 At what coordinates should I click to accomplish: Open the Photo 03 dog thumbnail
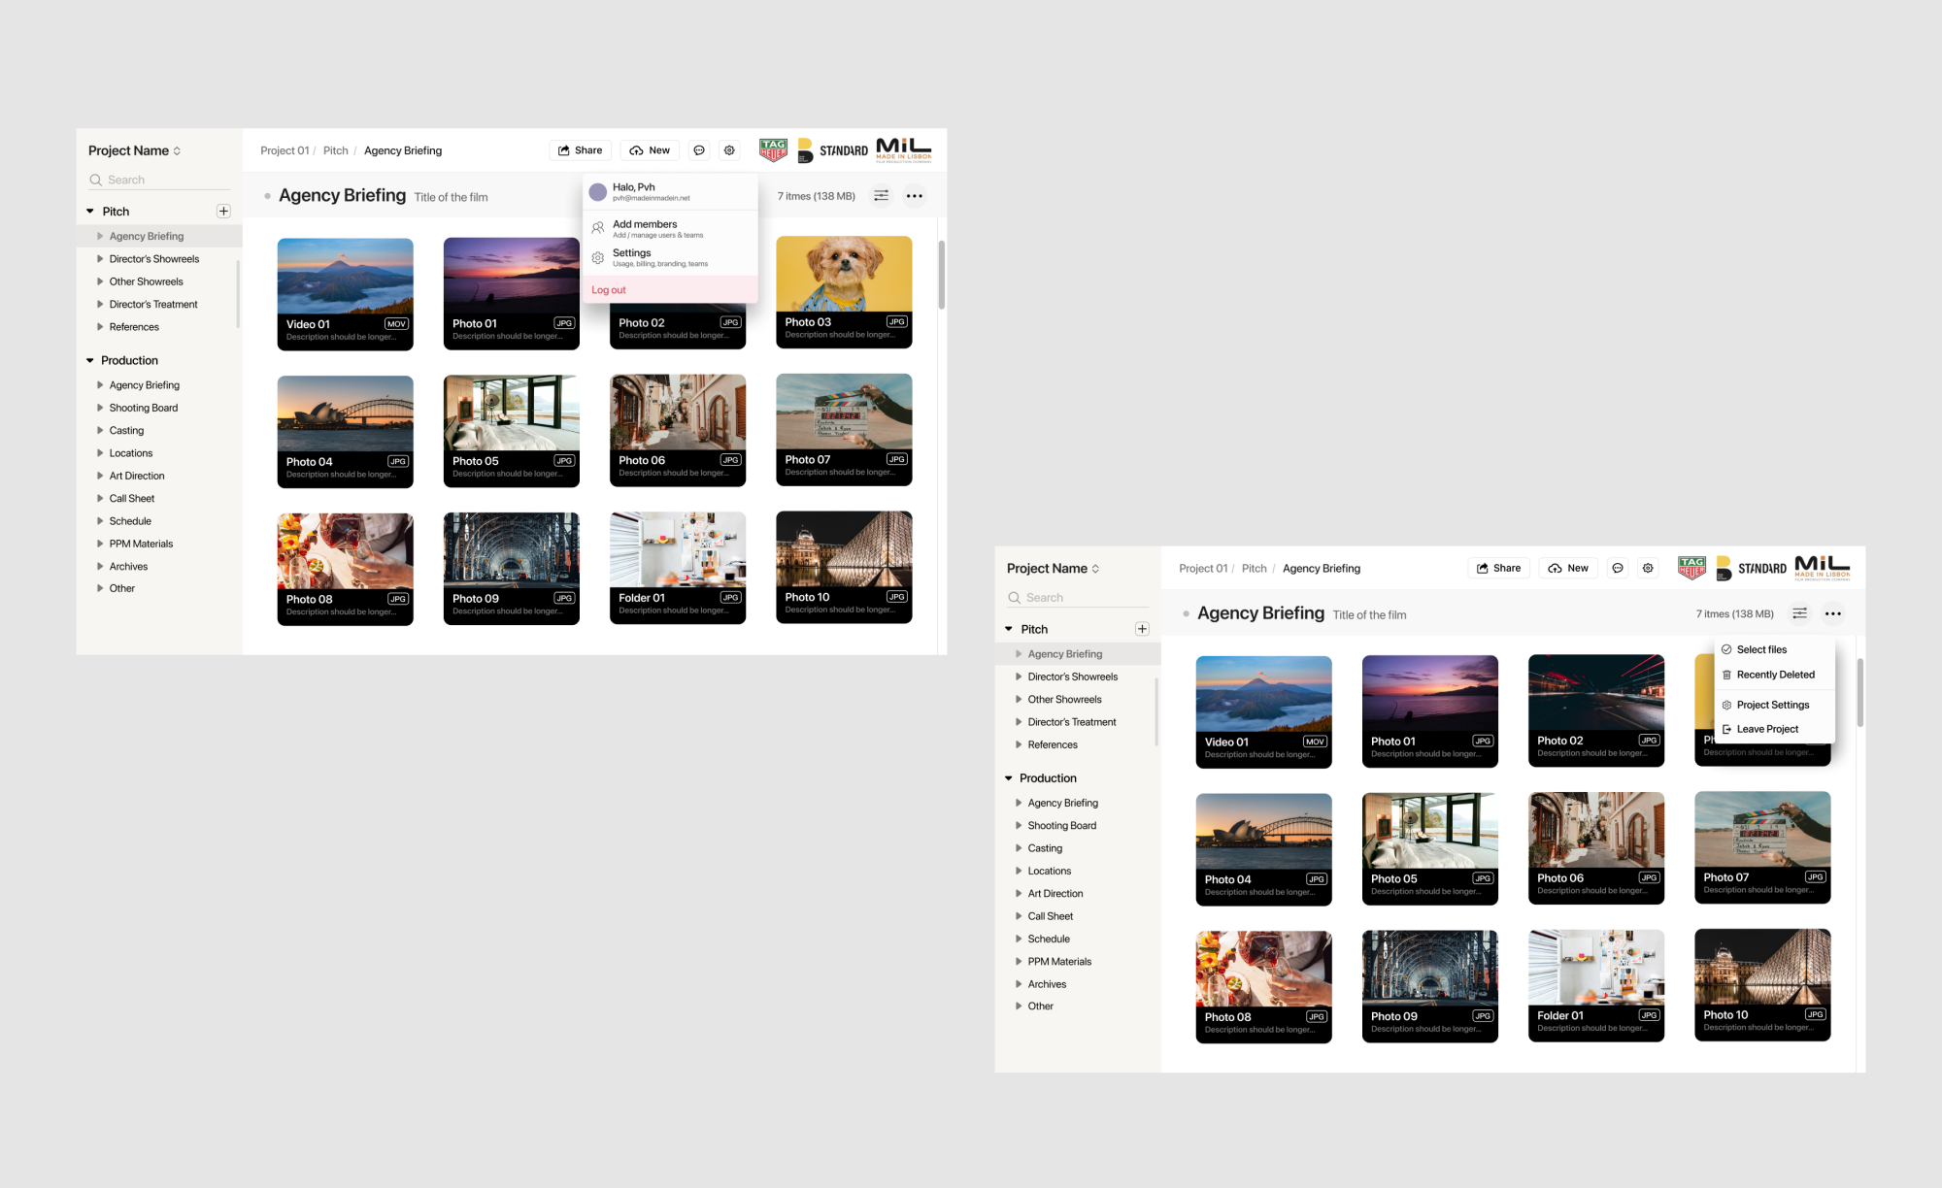click(844, 275)
